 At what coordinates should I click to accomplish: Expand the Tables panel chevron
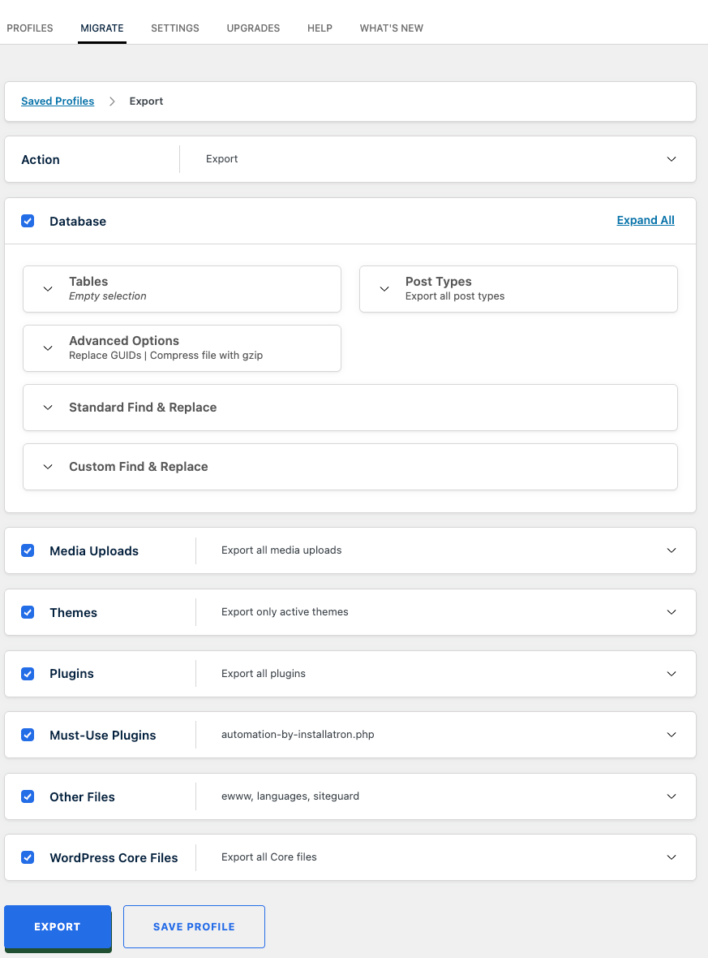[x=48, y=289]
